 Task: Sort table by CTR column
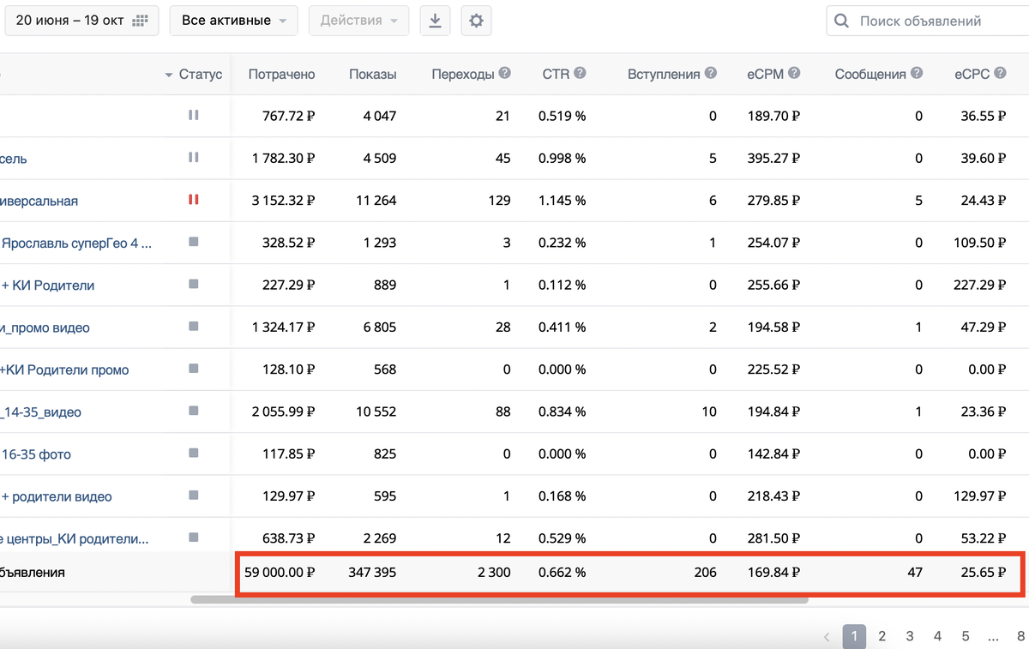(x=556, y=75)
